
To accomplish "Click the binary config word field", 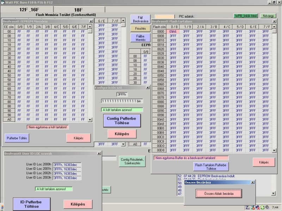I will [x=122, y=101].
